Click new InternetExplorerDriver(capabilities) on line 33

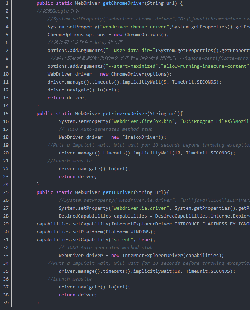pyautogui.click(x=166, y=256)
